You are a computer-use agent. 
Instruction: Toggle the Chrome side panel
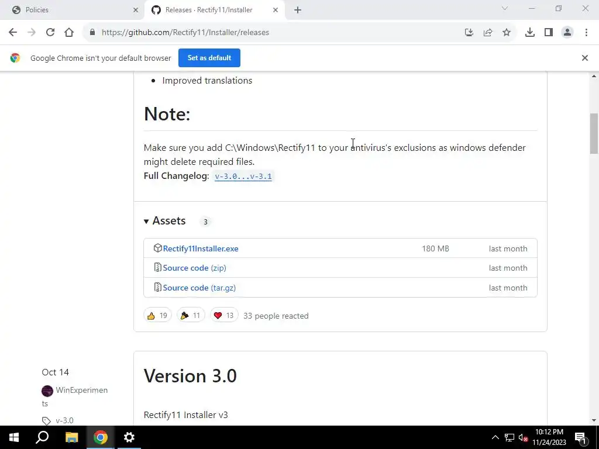(x=549, y=33)
